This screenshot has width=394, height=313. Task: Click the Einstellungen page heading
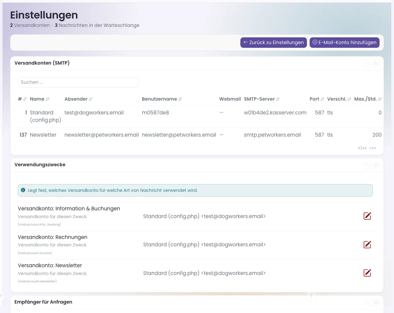(44, 15)
